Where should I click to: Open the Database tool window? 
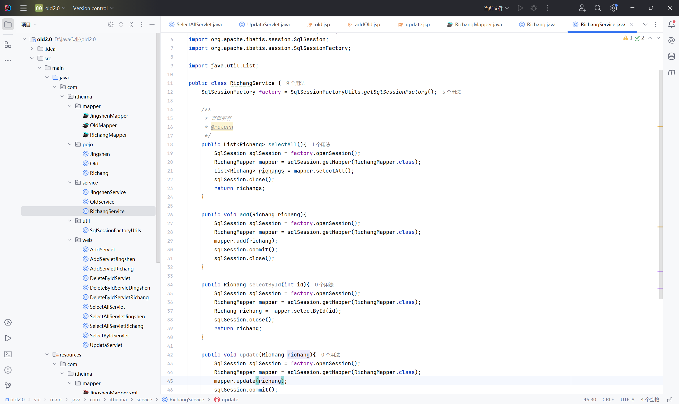[671, 56]
